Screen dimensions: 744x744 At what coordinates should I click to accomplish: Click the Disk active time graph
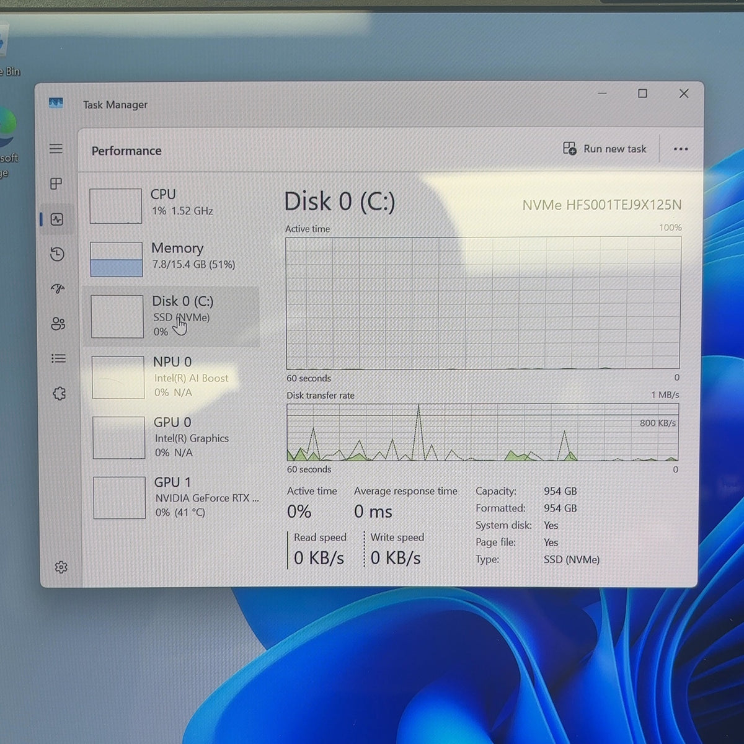click(x=483, y=303)
